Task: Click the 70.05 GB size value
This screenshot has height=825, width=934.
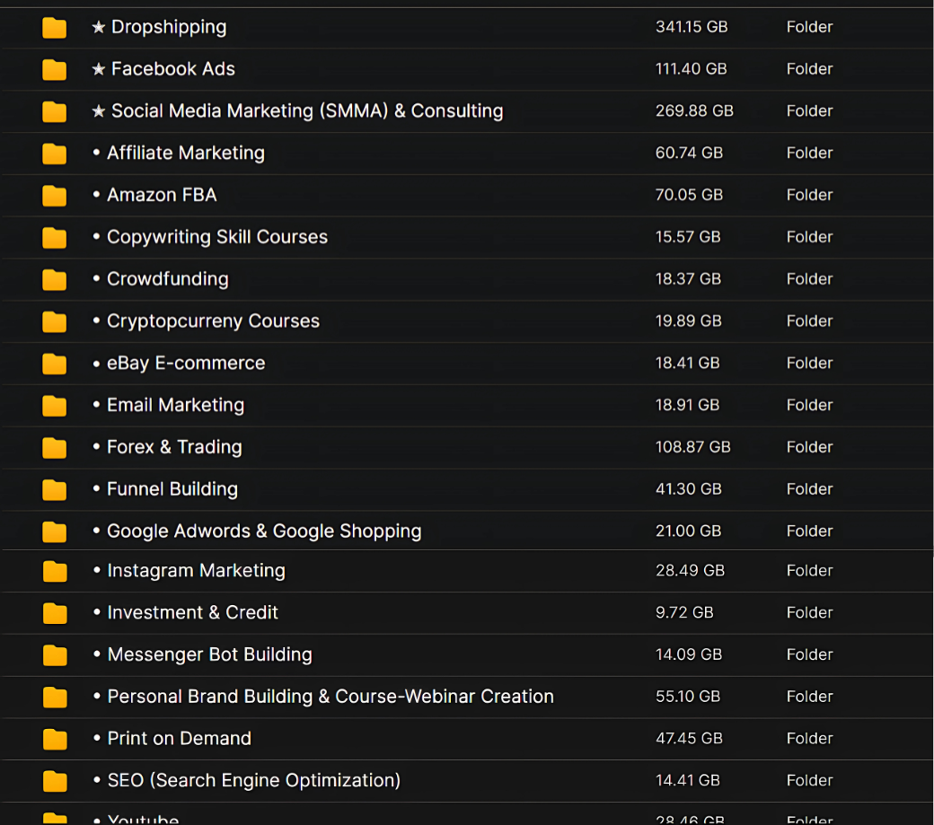Action: (x=689, y=195)
